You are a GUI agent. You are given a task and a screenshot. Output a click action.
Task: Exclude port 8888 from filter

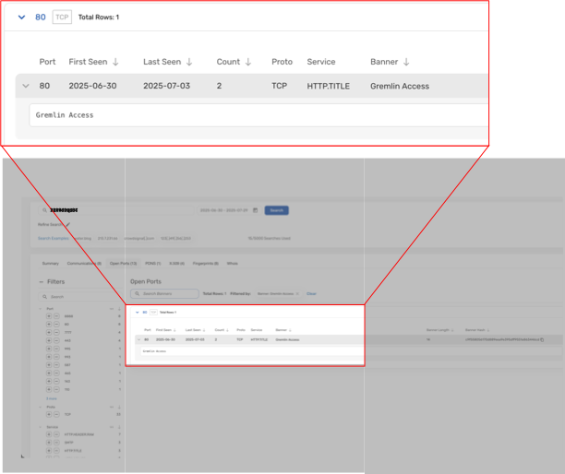click(56, 316)
